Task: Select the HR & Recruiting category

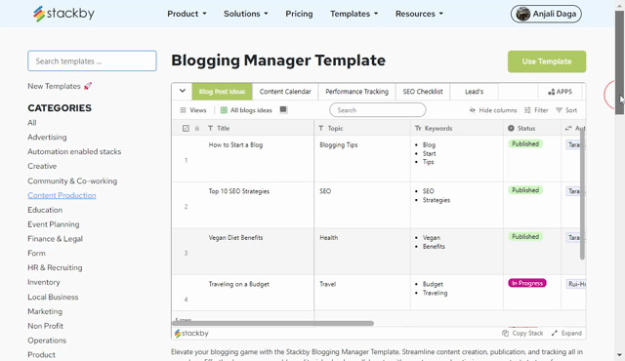Action: (55, 267)
